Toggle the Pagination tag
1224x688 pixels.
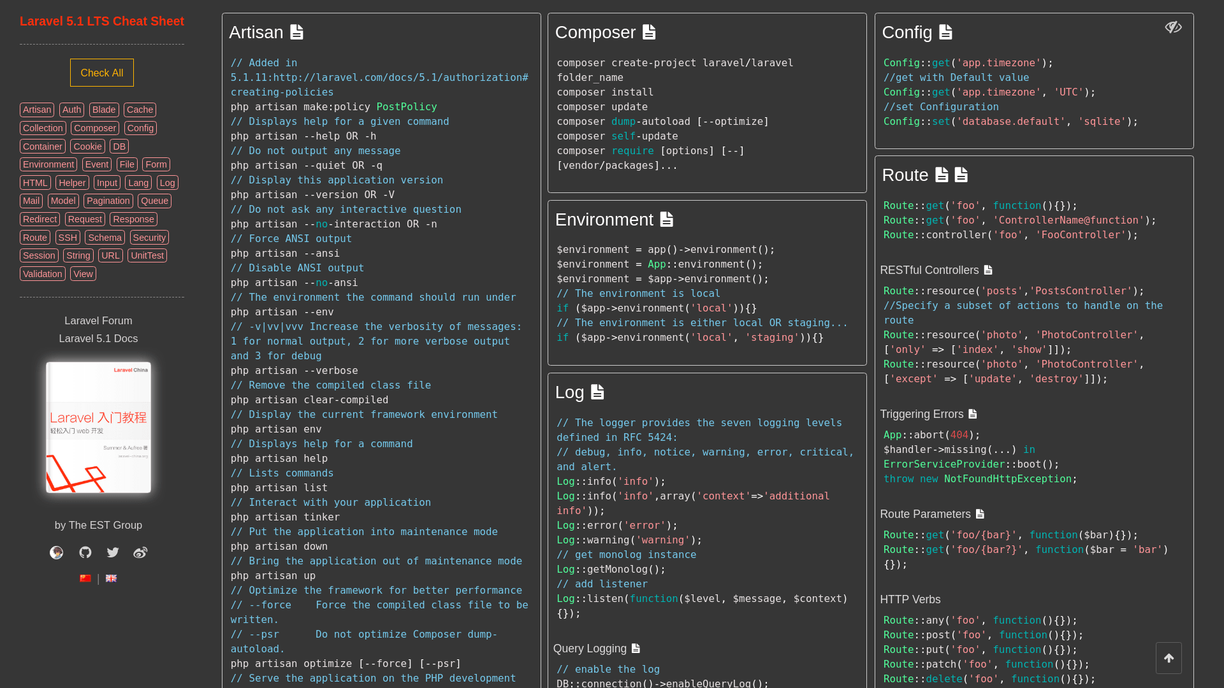click(x=108, y=201)
